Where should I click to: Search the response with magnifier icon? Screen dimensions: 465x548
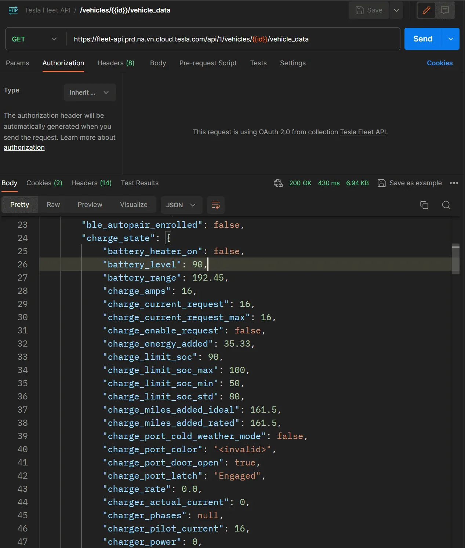pos(446,205)
